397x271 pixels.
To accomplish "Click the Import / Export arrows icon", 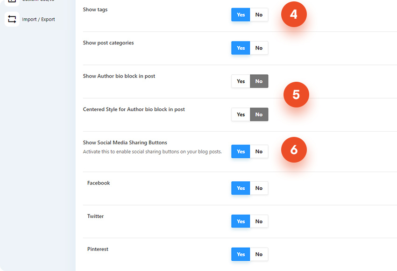I will (x=12, y=19).
